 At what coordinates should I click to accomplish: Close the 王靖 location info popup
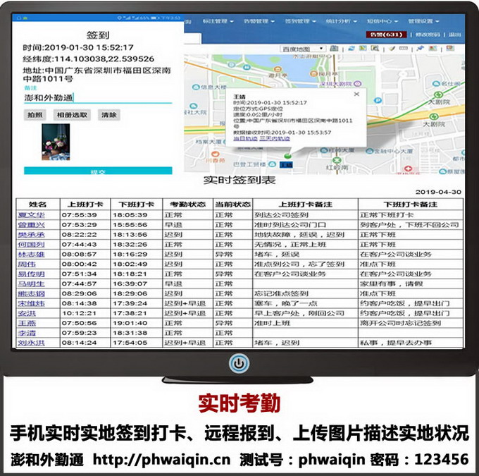click(356, 94)
